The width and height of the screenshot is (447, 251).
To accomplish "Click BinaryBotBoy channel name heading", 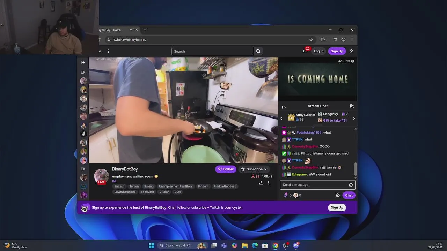I will (x=125, y=169).
